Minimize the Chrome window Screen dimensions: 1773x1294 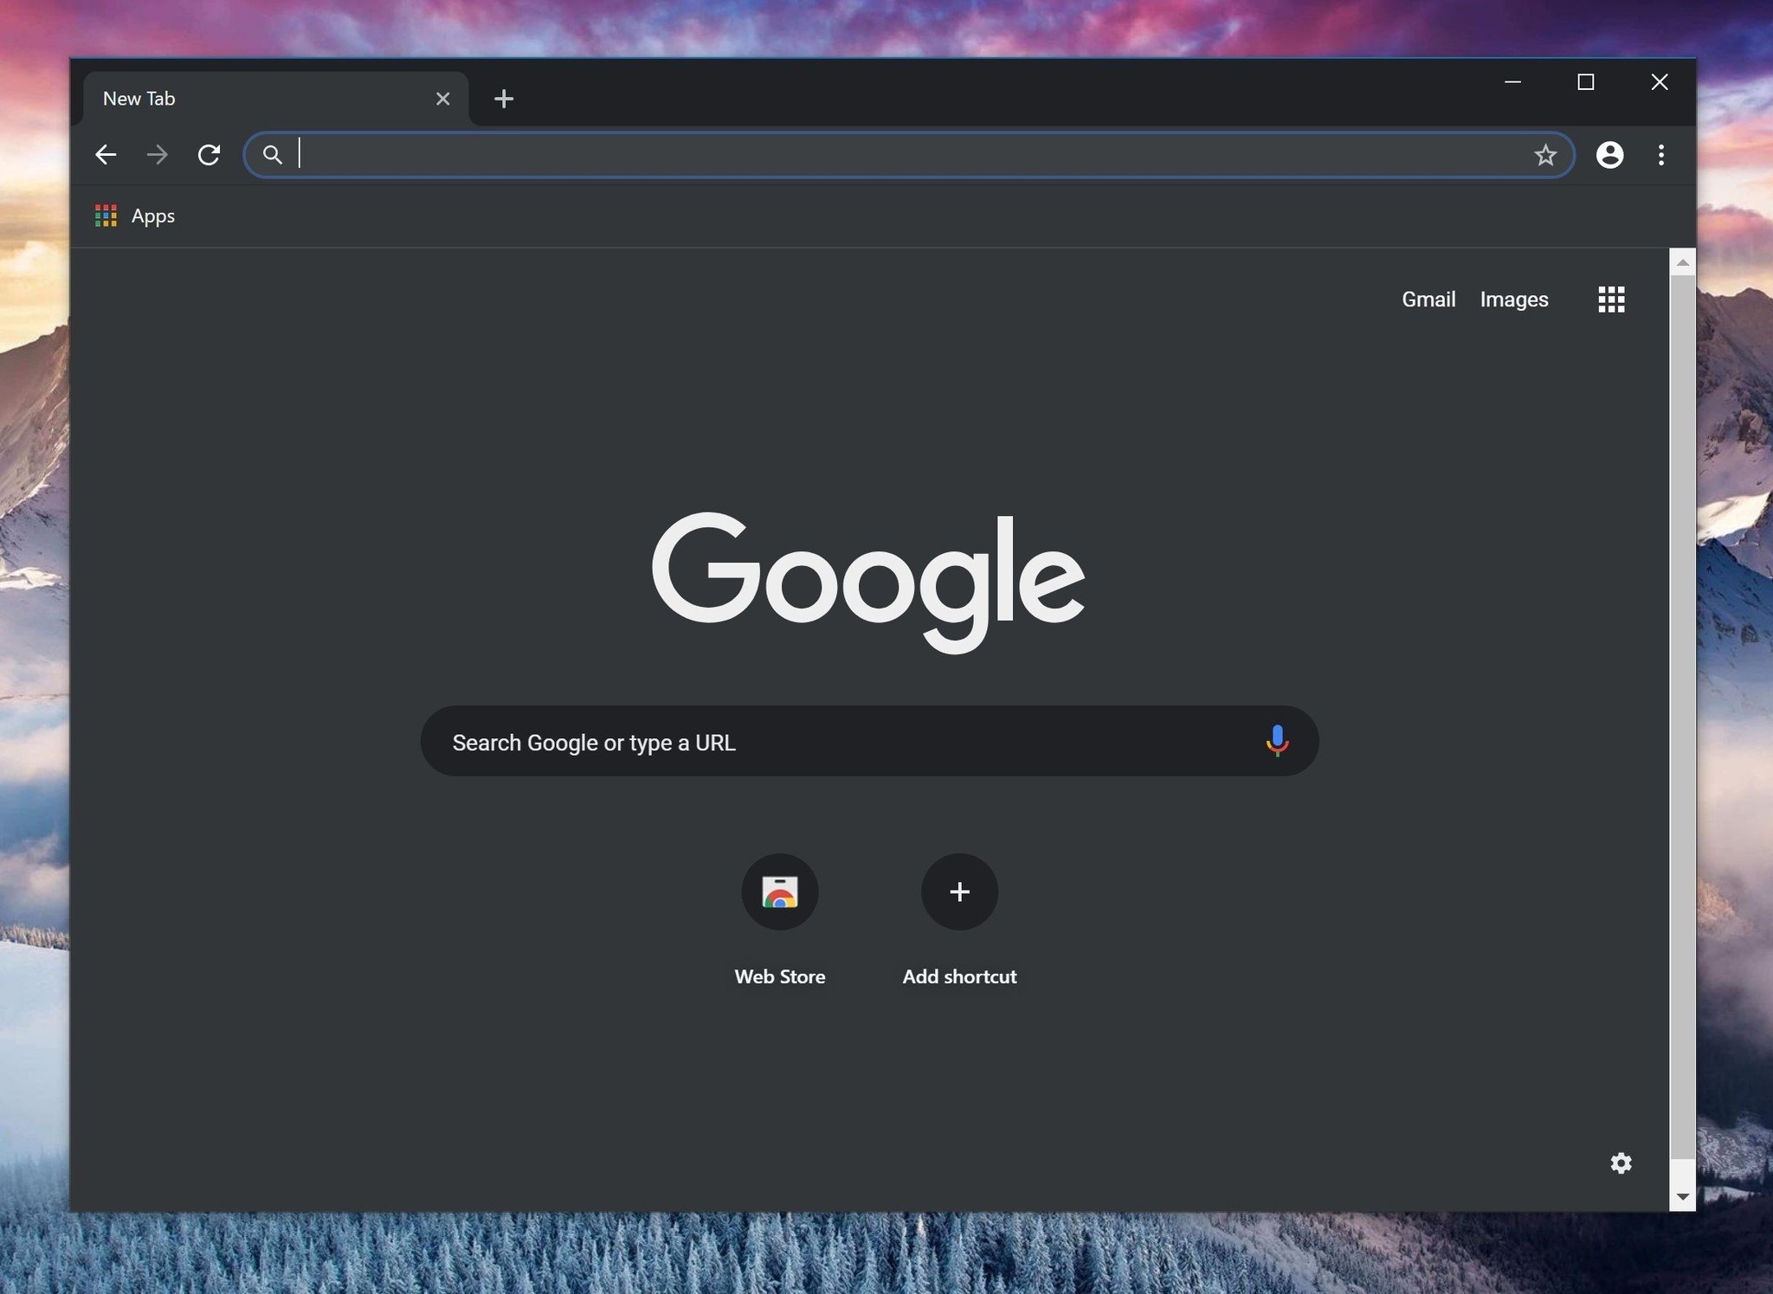point(1512,82)
